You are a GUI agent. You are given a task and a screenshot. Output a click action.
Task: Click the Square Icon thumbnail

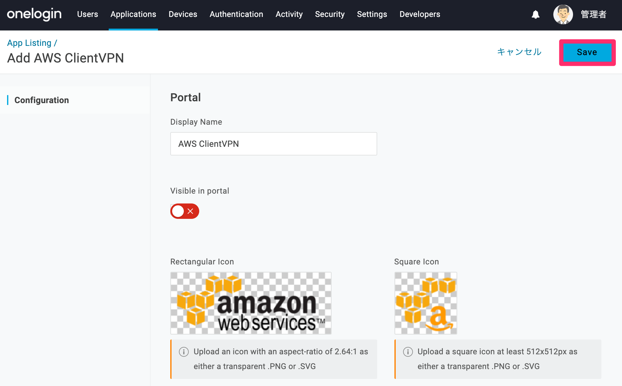click(426, 303)
